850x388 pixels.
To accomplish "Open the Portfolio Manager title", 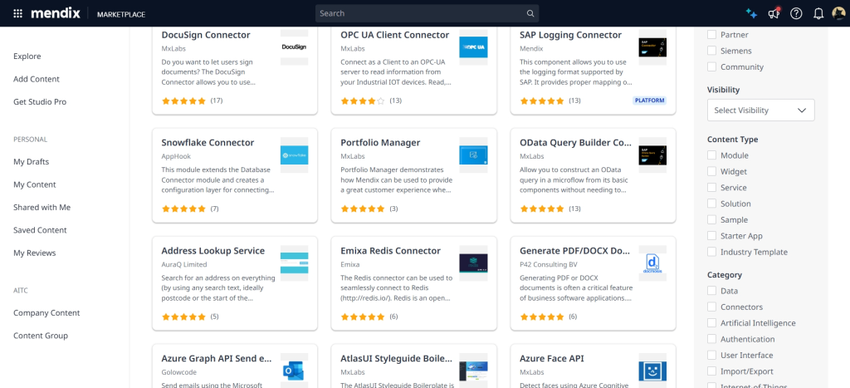I will pos(380,143).
